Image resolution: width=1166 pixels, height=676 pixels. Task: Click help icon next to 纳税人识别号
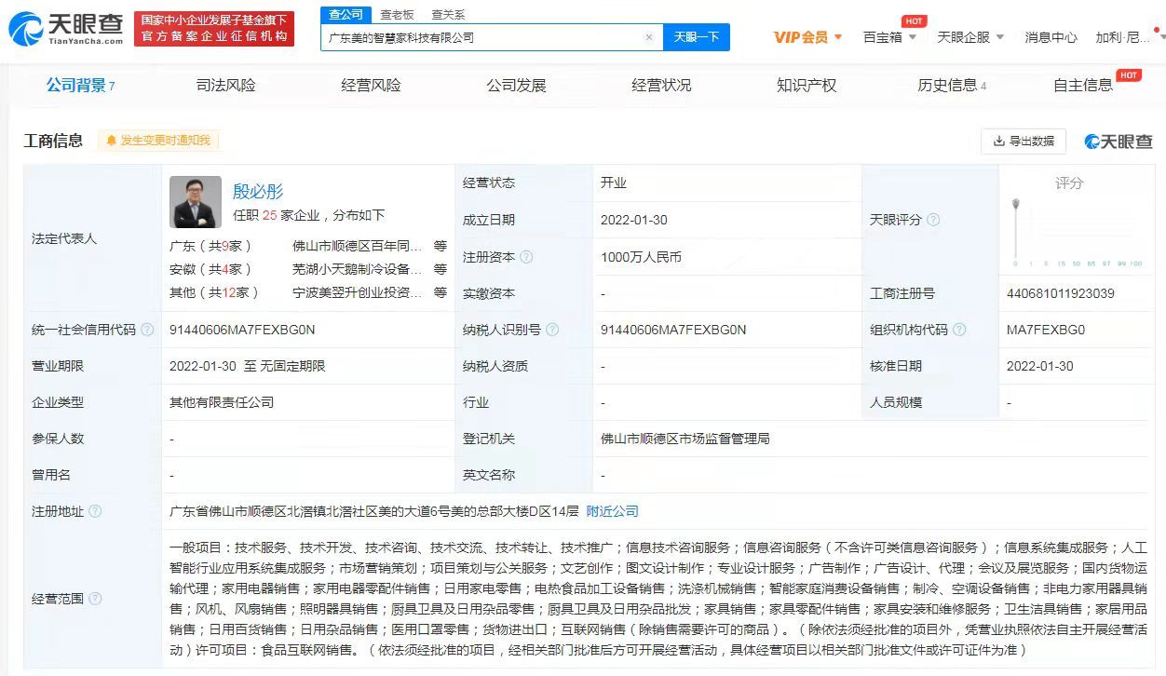pos(552,330)
